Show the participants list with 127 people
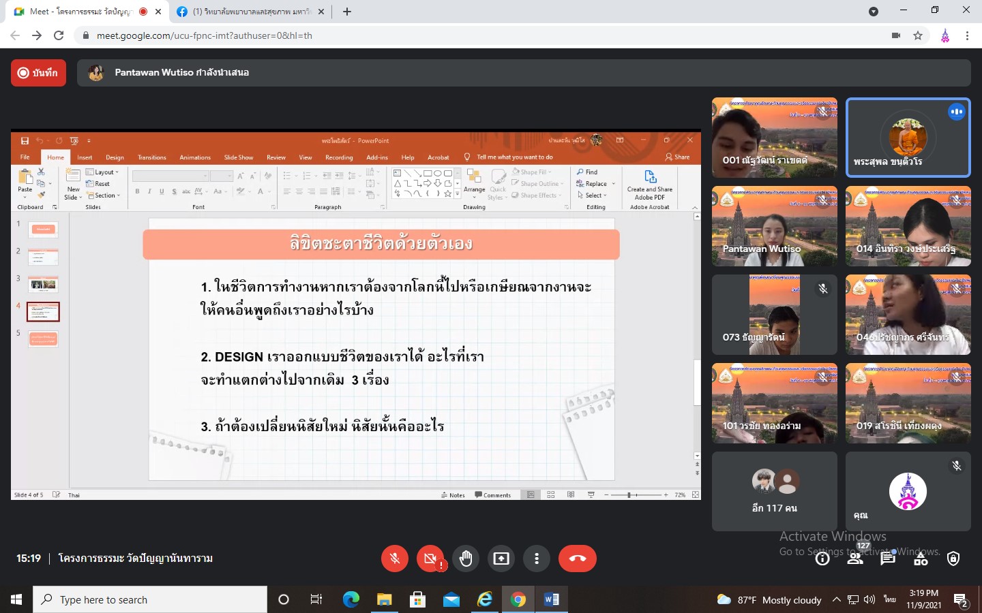 click(855, 559)
